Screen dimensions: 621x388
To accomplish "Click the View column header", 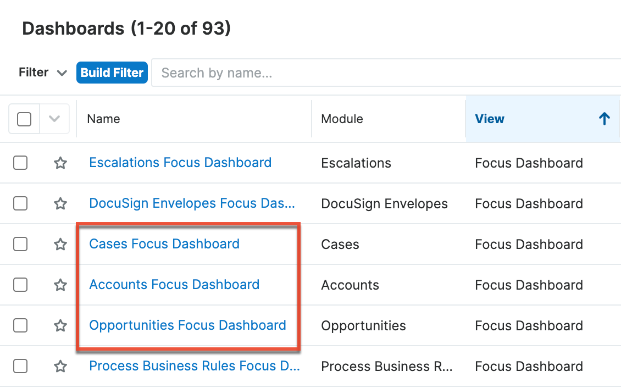I will click(490, 119).
